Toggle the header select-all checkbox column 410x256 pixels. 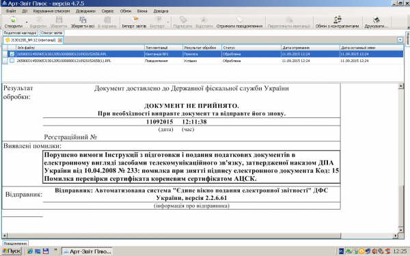[12, 48]
